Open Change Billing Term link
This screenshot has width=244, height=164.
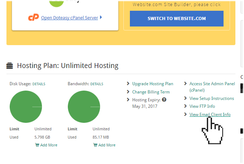pos(151,92)
